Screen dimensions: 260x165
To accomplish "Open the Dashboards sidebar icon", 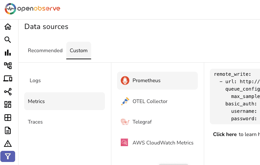I will click(8, 104).
